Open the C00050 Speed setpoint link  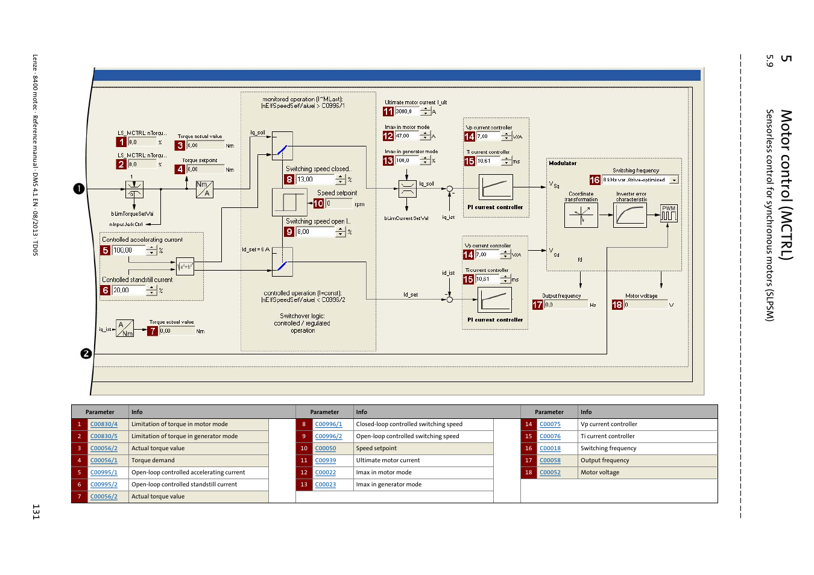[x=326, y=448]
